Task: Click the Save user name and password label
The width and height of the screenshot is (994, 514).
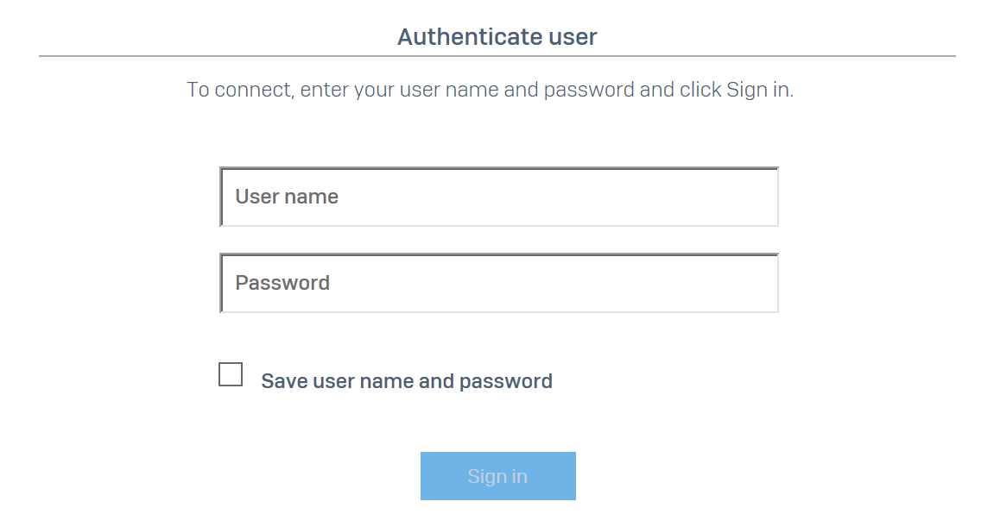Action: (x=407, y=381)
